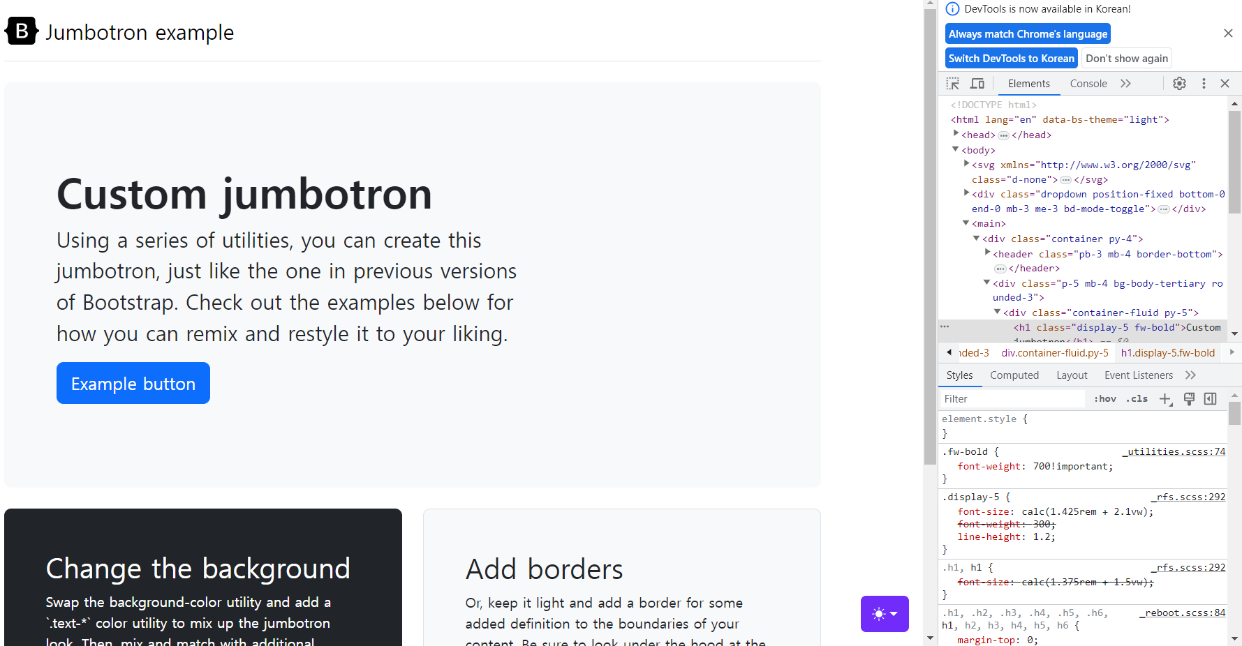The width and height of the screenshot is (1242, 646).
Task: Expand the collapsed header content ellipsis
Action: (x=1000, y=269)
